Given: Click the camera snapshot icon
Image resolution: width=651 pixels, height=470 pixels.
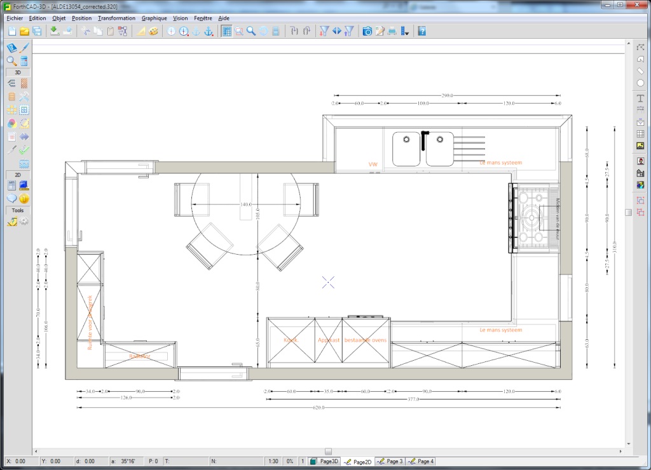Looking at the screenshot, I should click(367, 31).
